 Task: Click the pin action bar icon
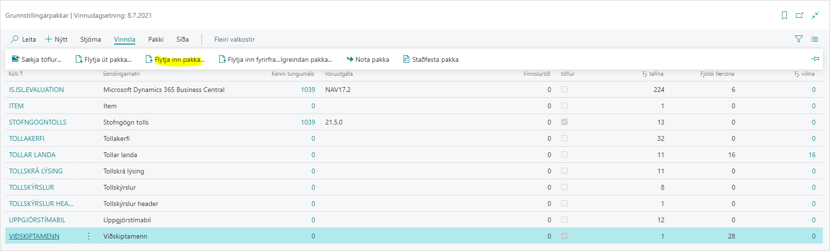pyautogui.click(x=815, y=59)
